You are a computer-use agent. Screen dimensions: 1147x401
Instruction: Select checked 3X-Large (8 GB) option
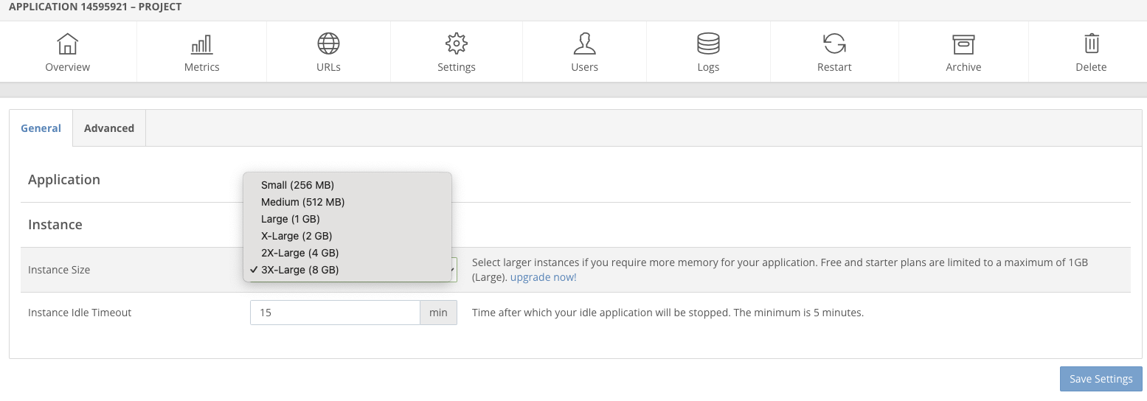tap(299, 270)
